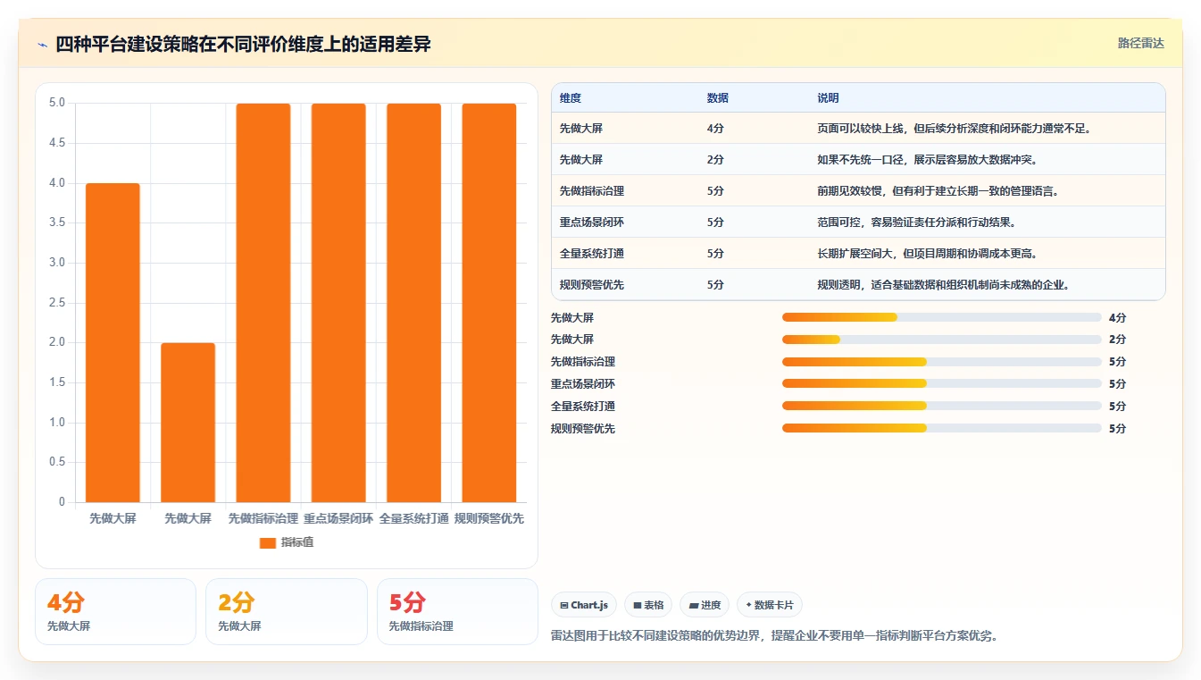
Task: Select the 数据卡片 chip
Action: click(x=769, y=605)
